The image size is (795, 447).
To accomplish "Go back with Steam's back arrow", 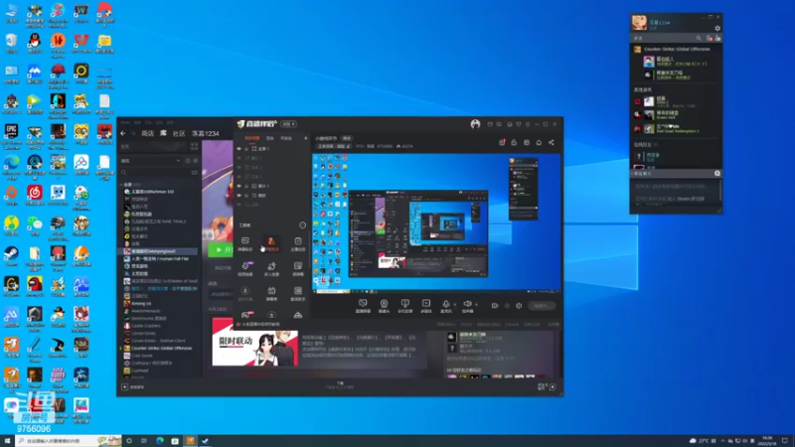I will 122,133.
